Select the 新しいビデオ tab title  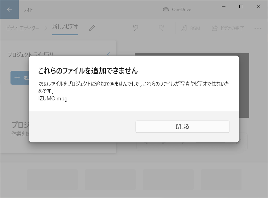[x=65, y=27]
